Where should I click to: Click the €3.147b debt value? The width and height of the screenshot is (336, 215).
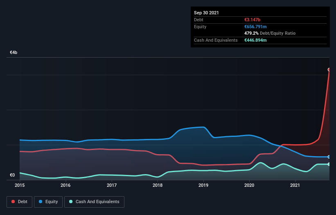252,20
